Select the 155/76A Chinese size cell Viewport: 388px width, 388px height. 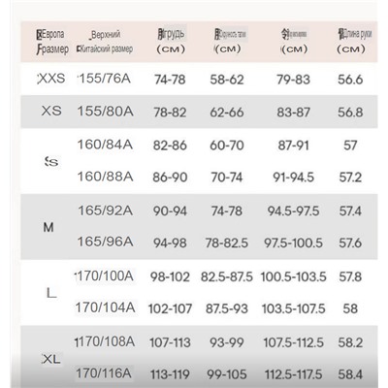(105, 79)
